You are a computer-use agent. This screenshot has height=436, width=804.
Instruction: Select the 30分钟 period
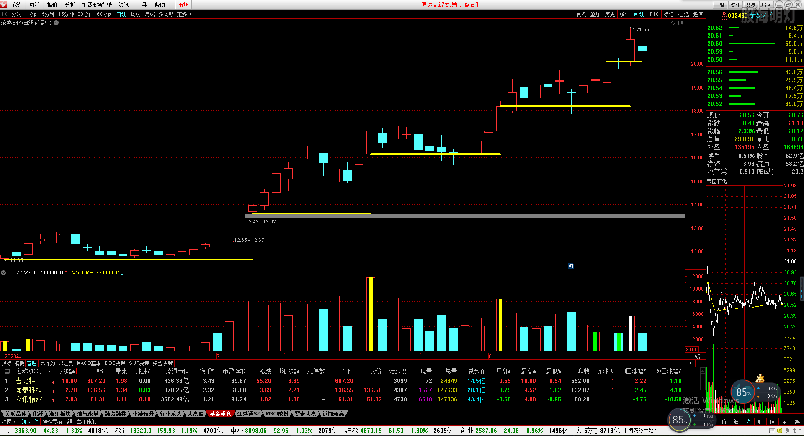[x=85, y=14]
